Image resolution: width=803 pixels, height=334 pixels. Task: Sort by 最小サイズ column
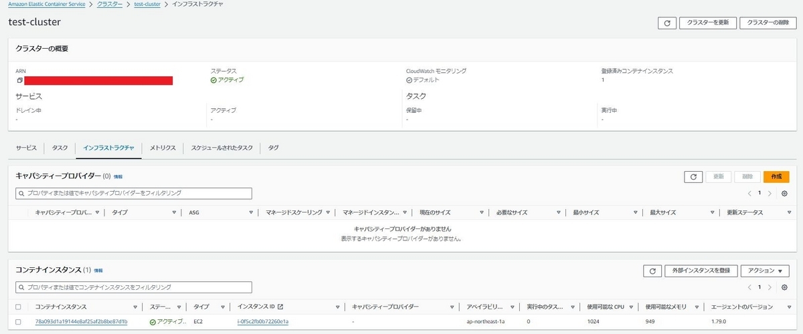click(x=634, y=212)
